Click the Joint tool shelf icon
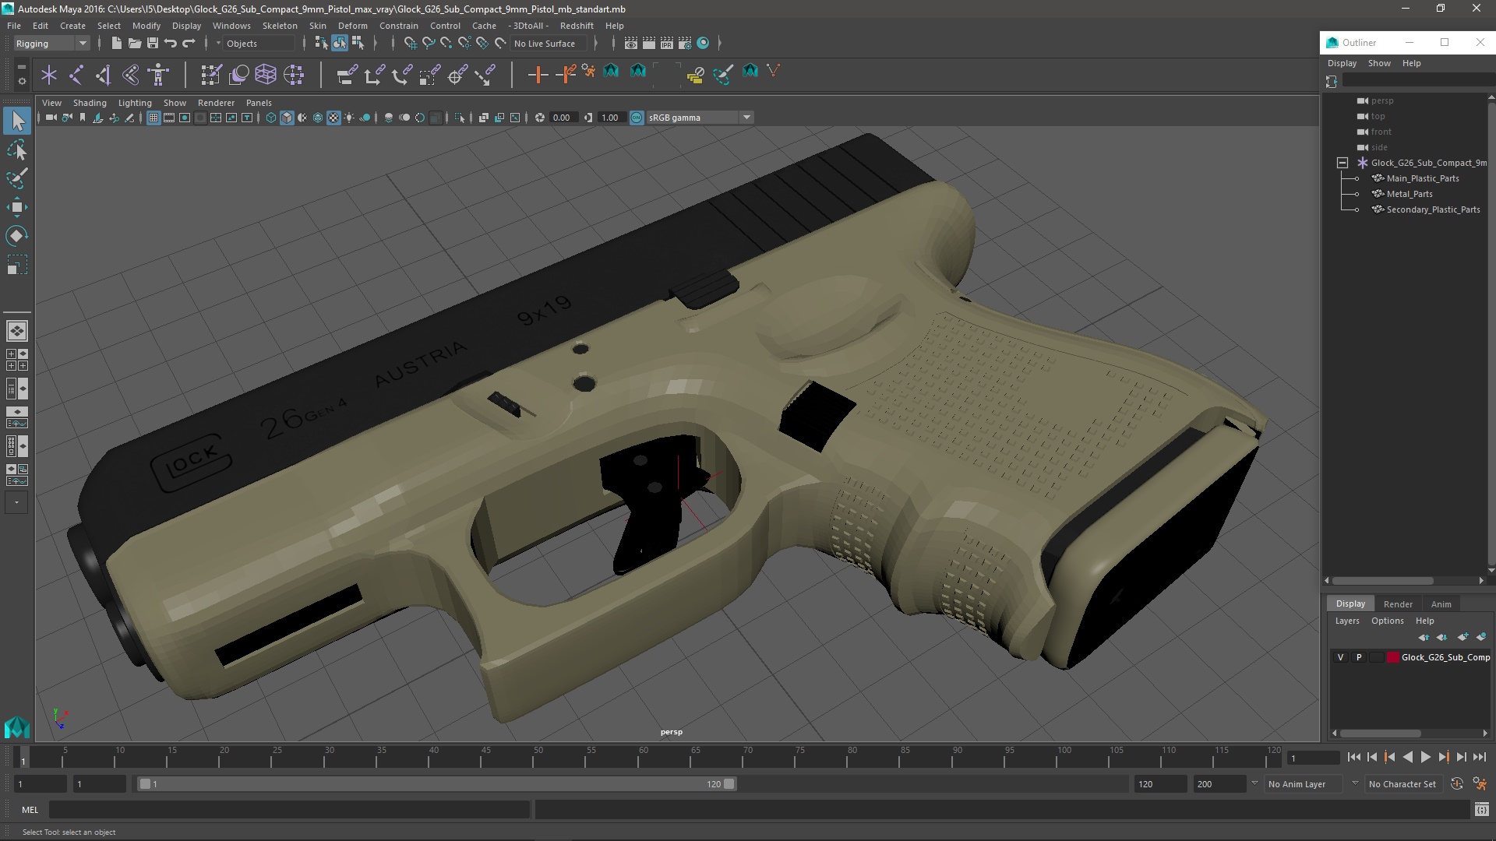Viewport: 1496px width, 841px height. pyautogui.click(x=76, y=75)
